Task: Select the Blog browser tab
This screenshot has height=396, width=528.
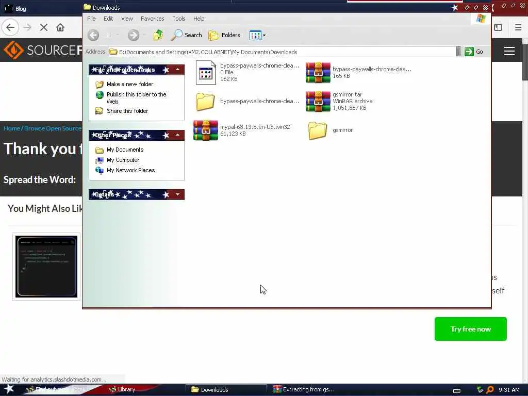Action: pyautogui.click(x=20, y=8)
